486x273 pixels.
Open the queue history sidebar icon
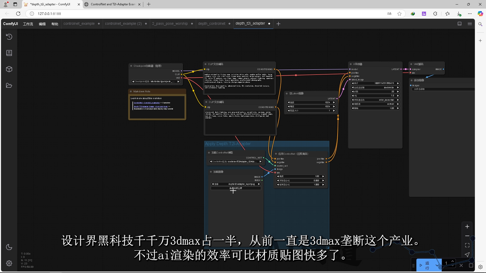point(9,37)
